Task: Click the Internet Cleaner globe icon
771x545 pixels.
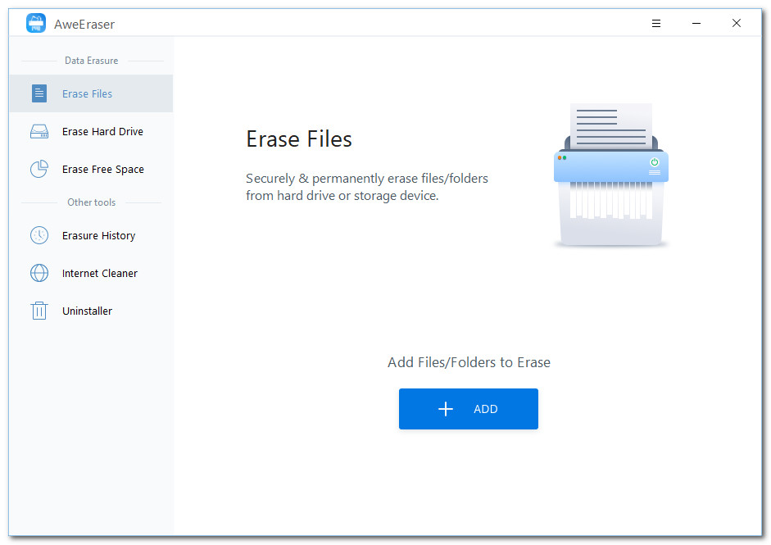Action: 39,273
